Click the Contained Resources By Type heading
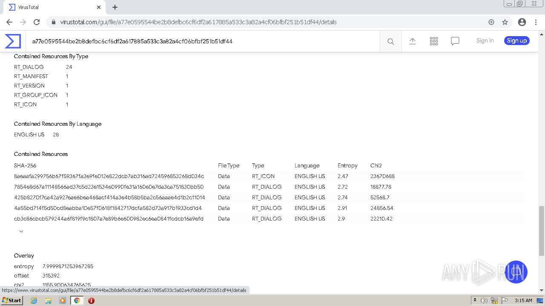The image size is (545, 306). tap(51, 57)
